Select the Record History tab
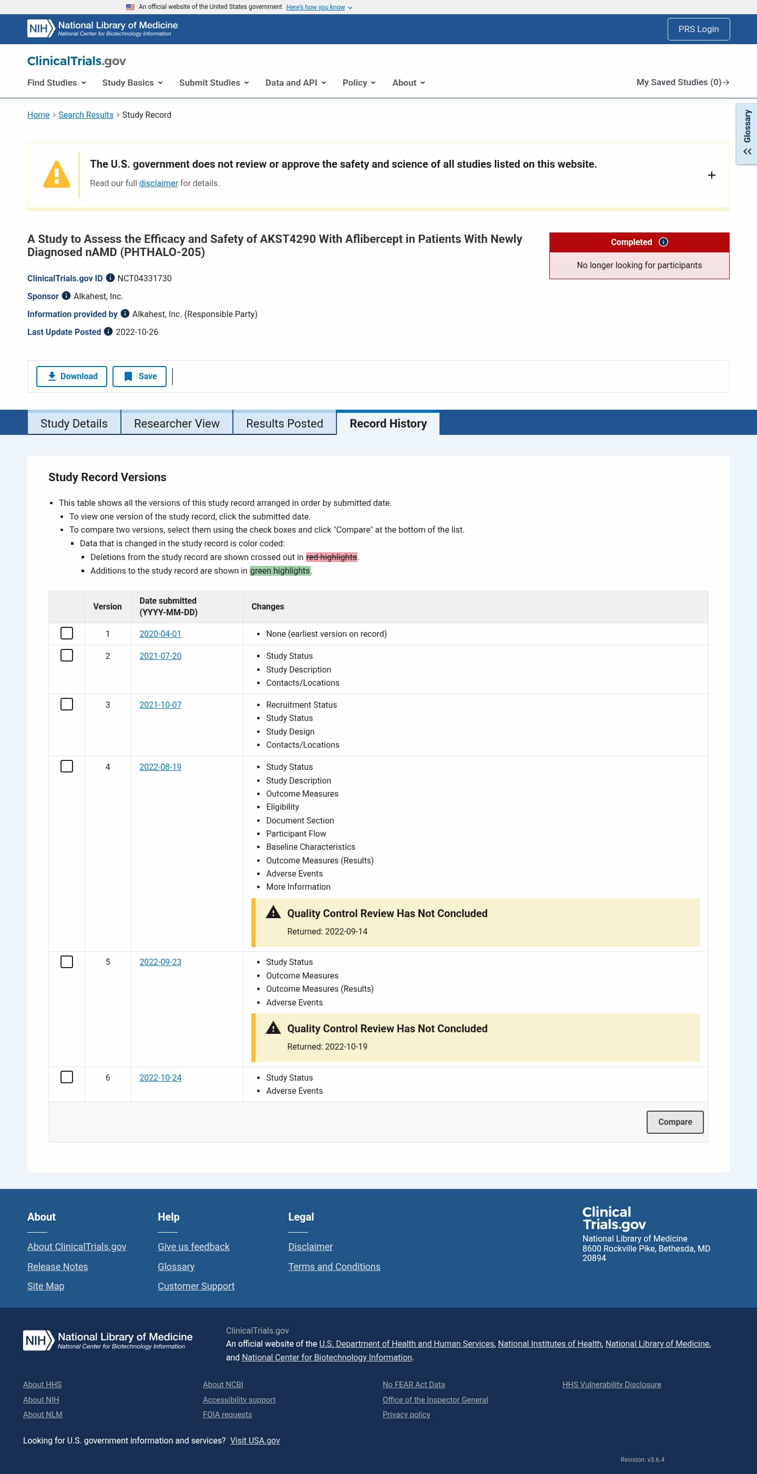The height and width of the screenshot is (1474, 757). (388, 423)
